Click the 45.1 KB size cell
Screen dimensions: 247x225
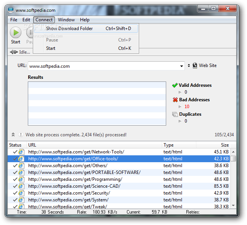pyautogui.click(x=221, y=152)
